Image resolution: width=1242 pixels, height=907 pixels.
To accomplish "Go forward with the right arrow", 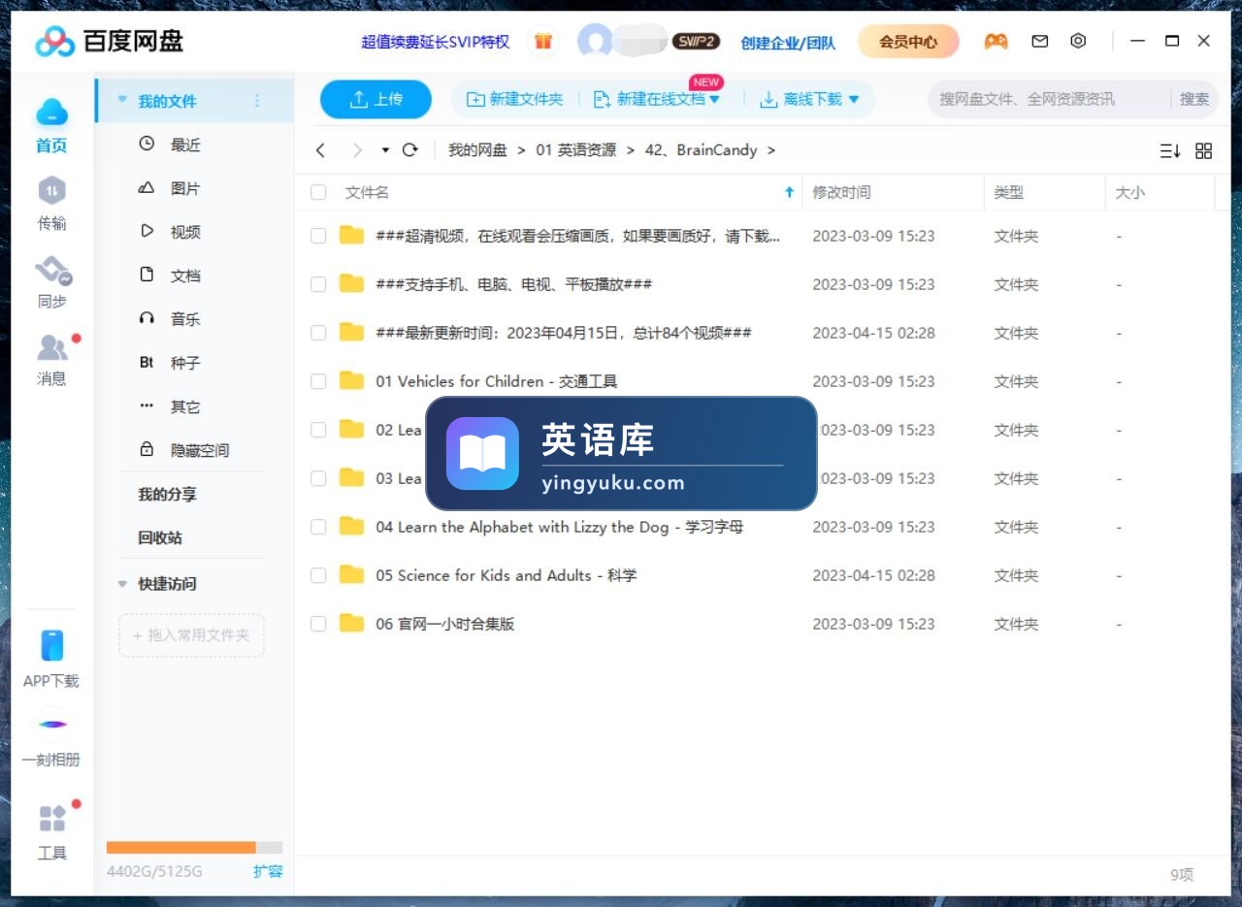I will coord(357,150).
